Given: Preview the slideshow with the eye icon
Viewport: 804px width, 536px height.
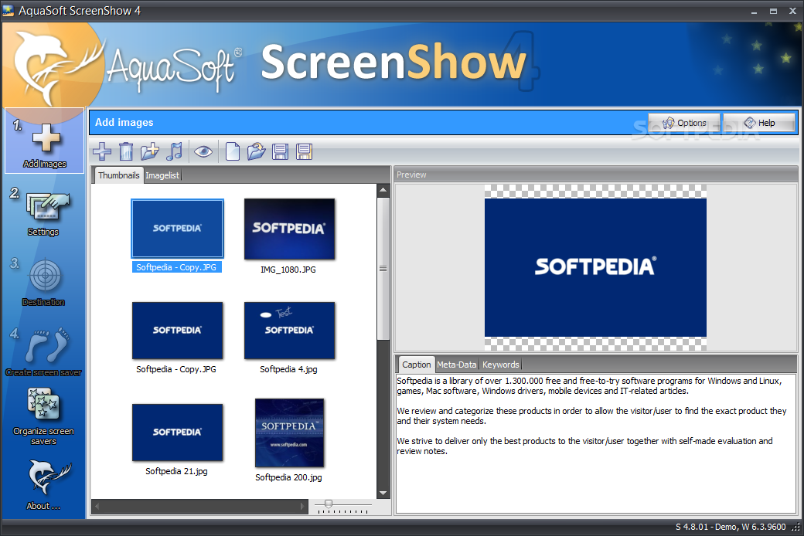Looking at the screenshot, I should pos(203,151).
